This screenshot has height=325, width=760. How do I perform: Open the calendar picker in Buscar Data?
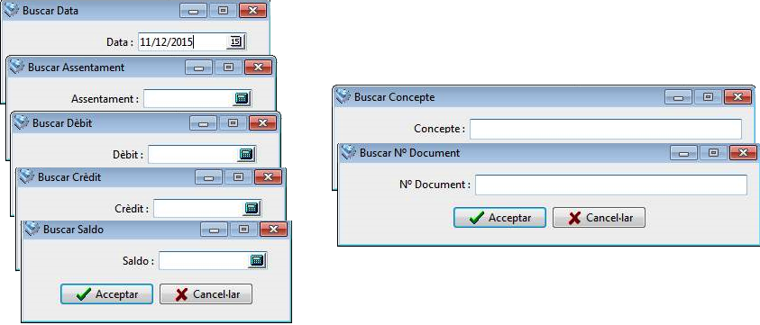(x=235, y=42)
